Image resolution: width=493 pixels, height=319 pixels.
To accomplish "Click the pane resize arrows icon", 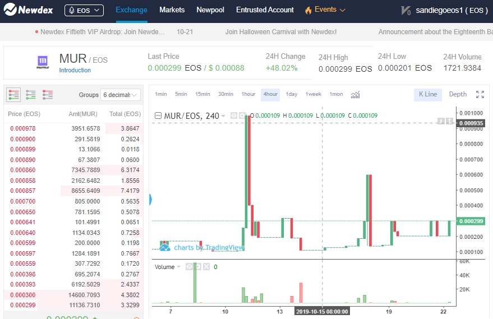I will coord(449,121).
